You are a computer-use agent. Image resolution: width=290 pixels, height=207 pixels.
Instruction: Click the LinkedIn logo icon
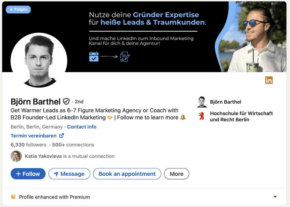[x=268, y=80]
